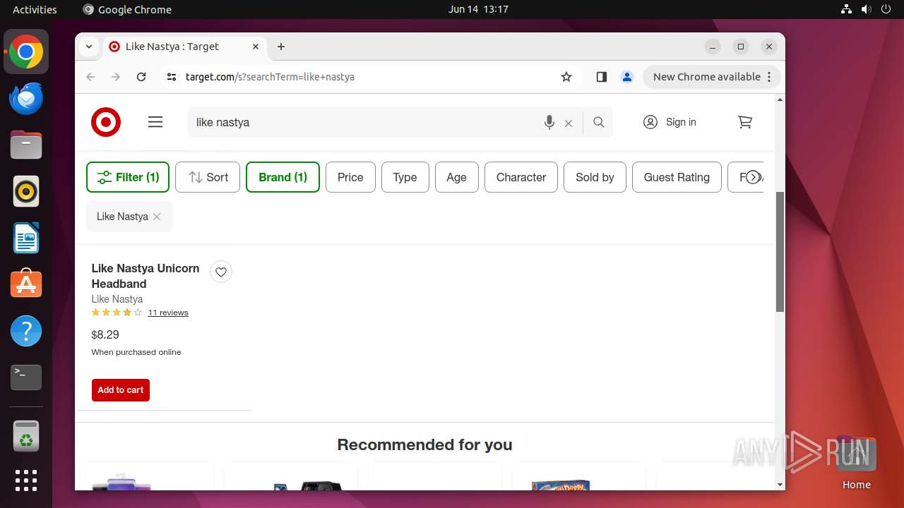Open a new browser tab
904x508 pixels.
281,47
